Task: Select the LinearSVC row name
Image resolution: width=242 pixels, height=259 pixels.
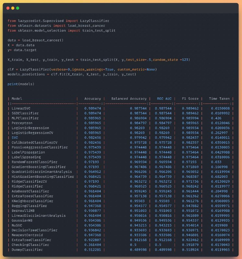Action: coord(21,108)
